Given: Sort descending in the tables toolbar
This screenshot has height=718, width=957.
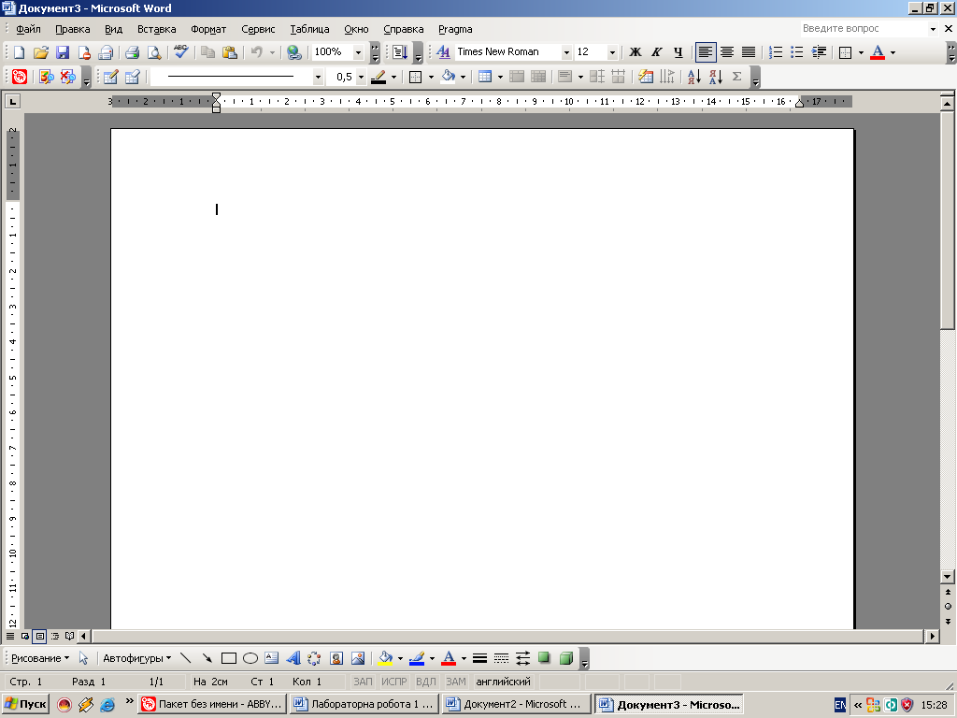Looking at the screenshot, I should click(x=716, y=77).
